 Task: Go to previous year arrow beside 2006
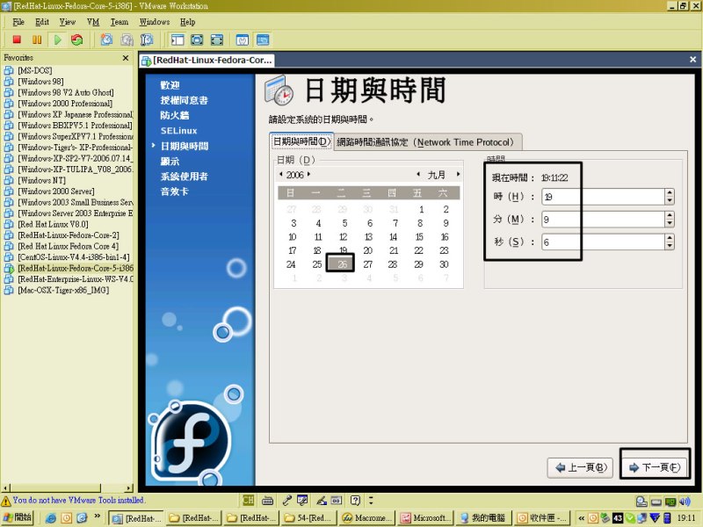pyautogui.click(x=280, y=174)
